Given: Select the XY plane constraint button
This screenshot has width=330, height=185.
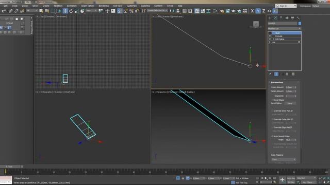Looking at the screenshot, I should 269,11.
